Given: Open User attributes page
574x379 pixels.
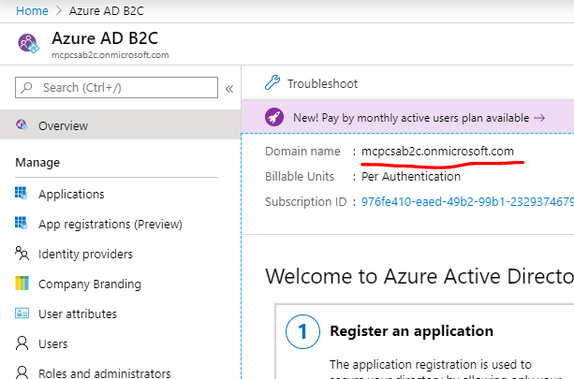Looking at the screenshot, I should coord(78,313).
